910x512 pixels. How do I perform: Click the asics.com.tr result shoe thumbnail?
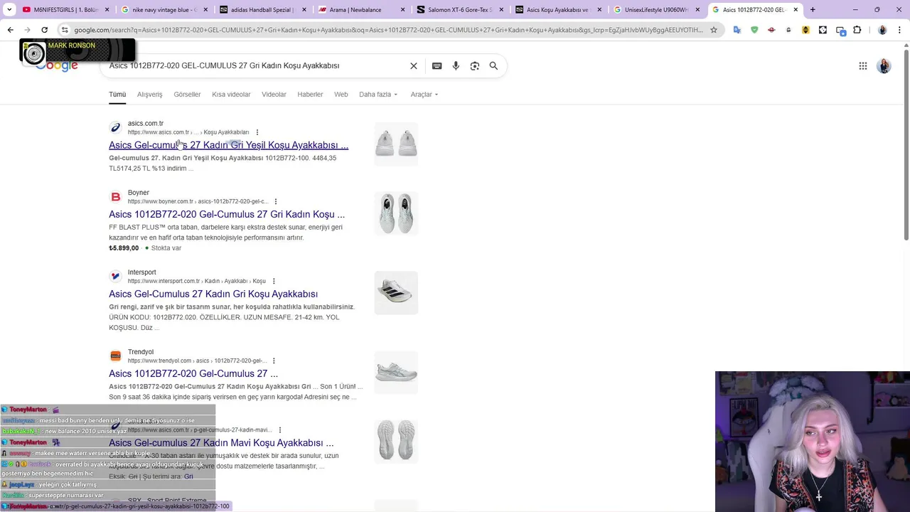coord(396,144)
